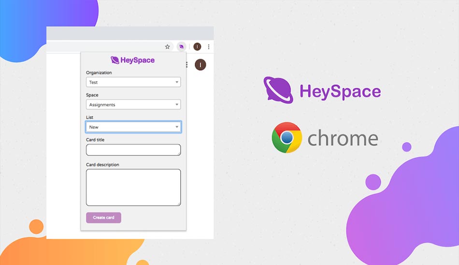Click the small profile avatar in browser toolbar
459x265 pixels.
pos(197,46)
